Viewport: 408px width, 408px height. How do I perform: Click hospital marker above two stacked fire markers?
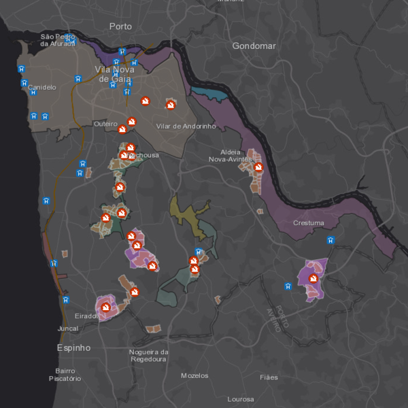coord(199,252)
